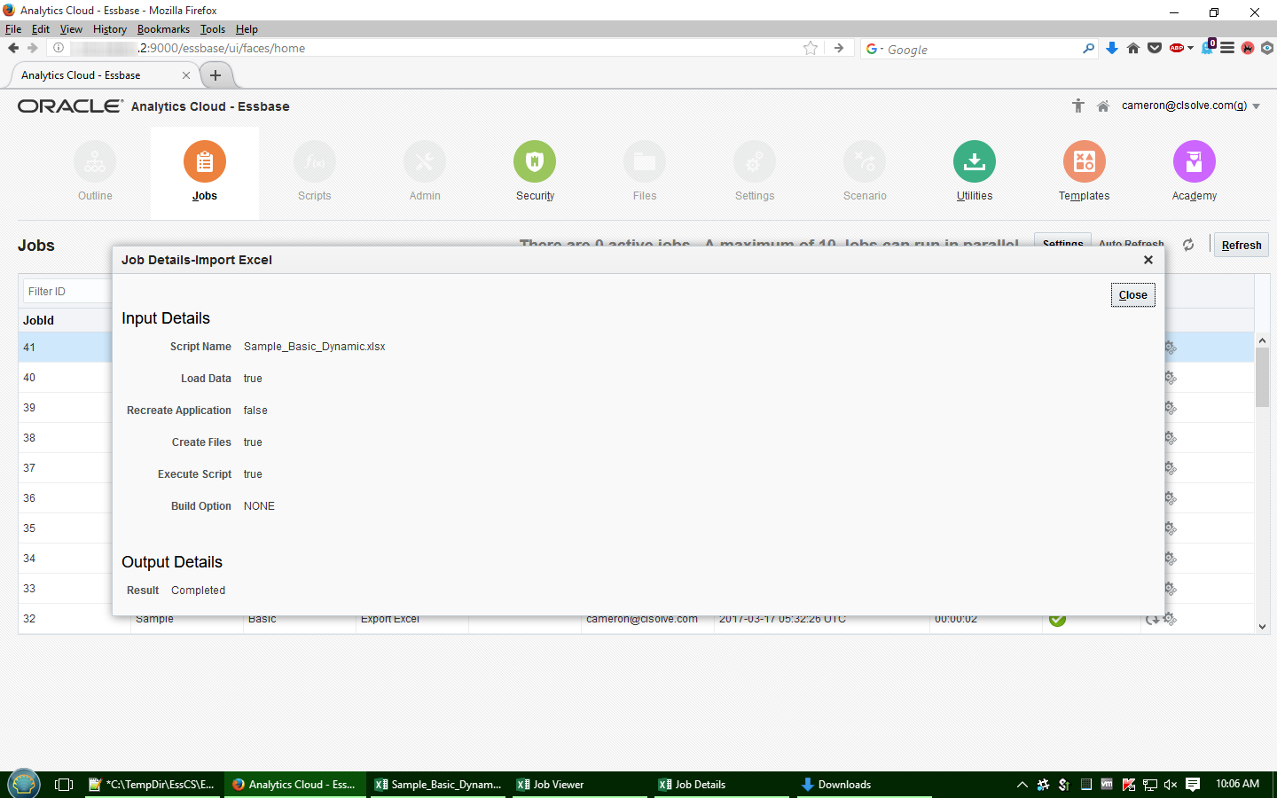Open the Settings gears icon in navigation

coord(755,162)
